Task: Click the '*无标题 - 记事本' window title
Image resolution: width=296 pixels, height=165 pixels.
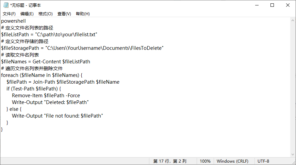Action: (x=26, y=5)
